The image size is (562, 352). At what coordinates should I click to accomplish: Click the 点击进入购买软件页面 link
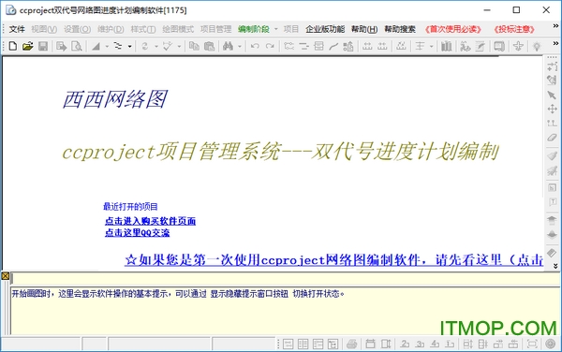coord(150,221)
